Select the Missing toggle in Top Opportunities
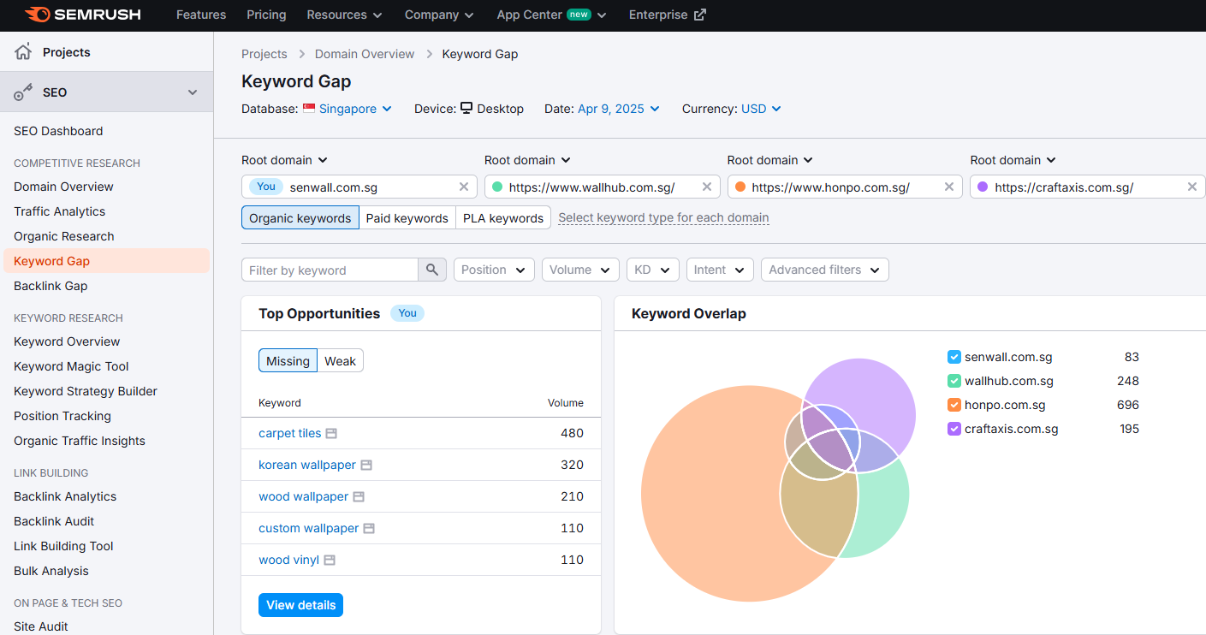 [x=288, y=361]
